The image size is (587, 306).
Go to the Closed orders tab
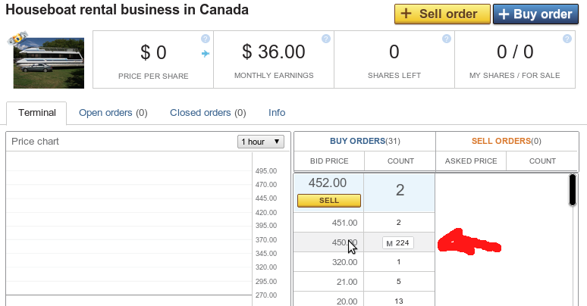coord(208,113)
